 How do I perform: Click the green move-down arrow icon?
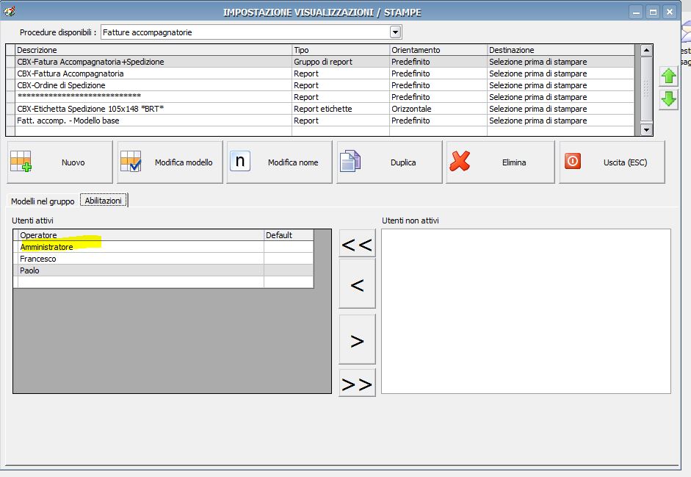pos(668,99)
